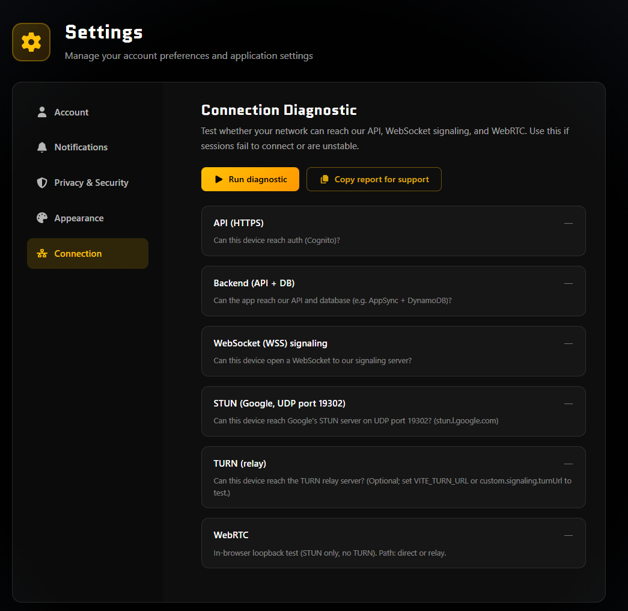Click the Settings gear icon in header
Viewport: 628px width, 611px height.
[31, 42]
